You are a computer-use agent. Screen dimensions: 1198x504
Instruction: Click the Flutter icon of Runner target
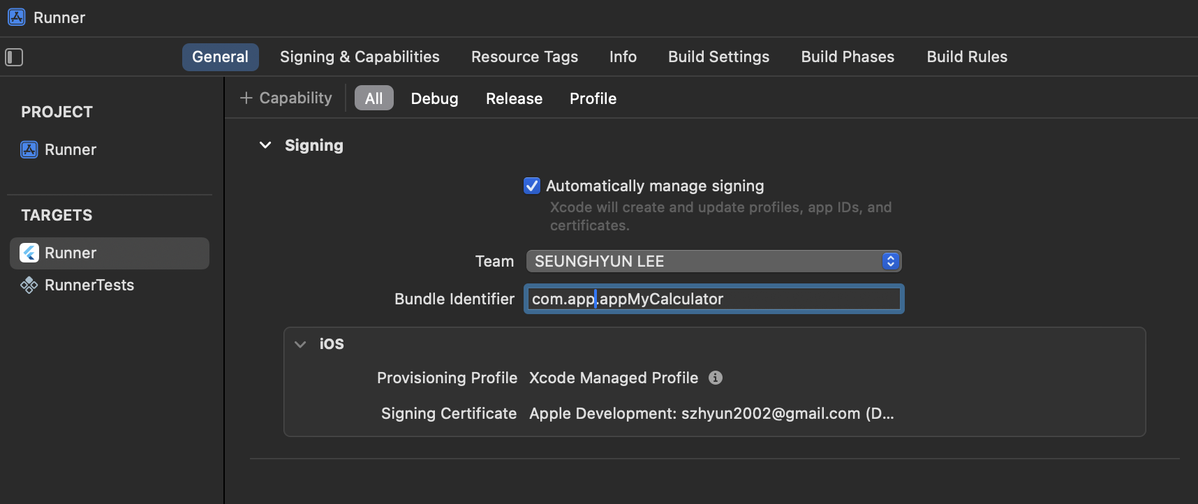[29, 253]
